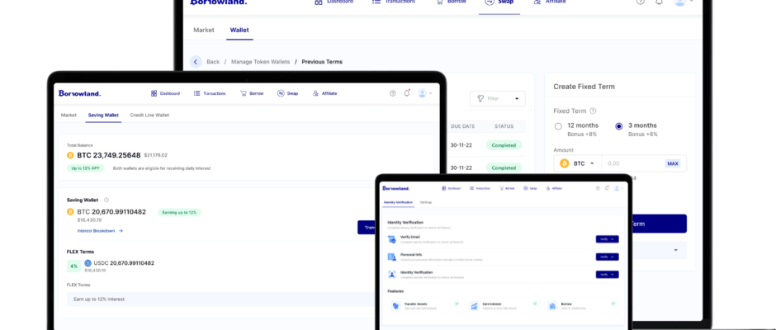Screen dimensions: 776x330
Task: Select the 3 months fixed term option
Action: coord(618,126)
